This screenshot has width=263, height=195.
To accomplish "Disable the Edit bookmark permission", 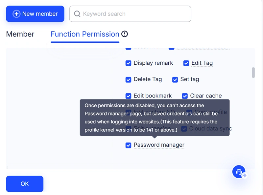I will pyautogui.click(x=129, y=96).
